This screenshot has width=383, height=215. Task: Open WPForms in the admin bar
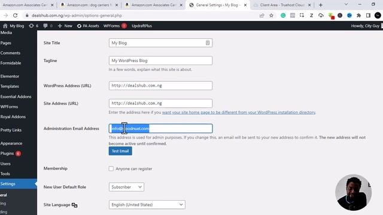[115, 26]
